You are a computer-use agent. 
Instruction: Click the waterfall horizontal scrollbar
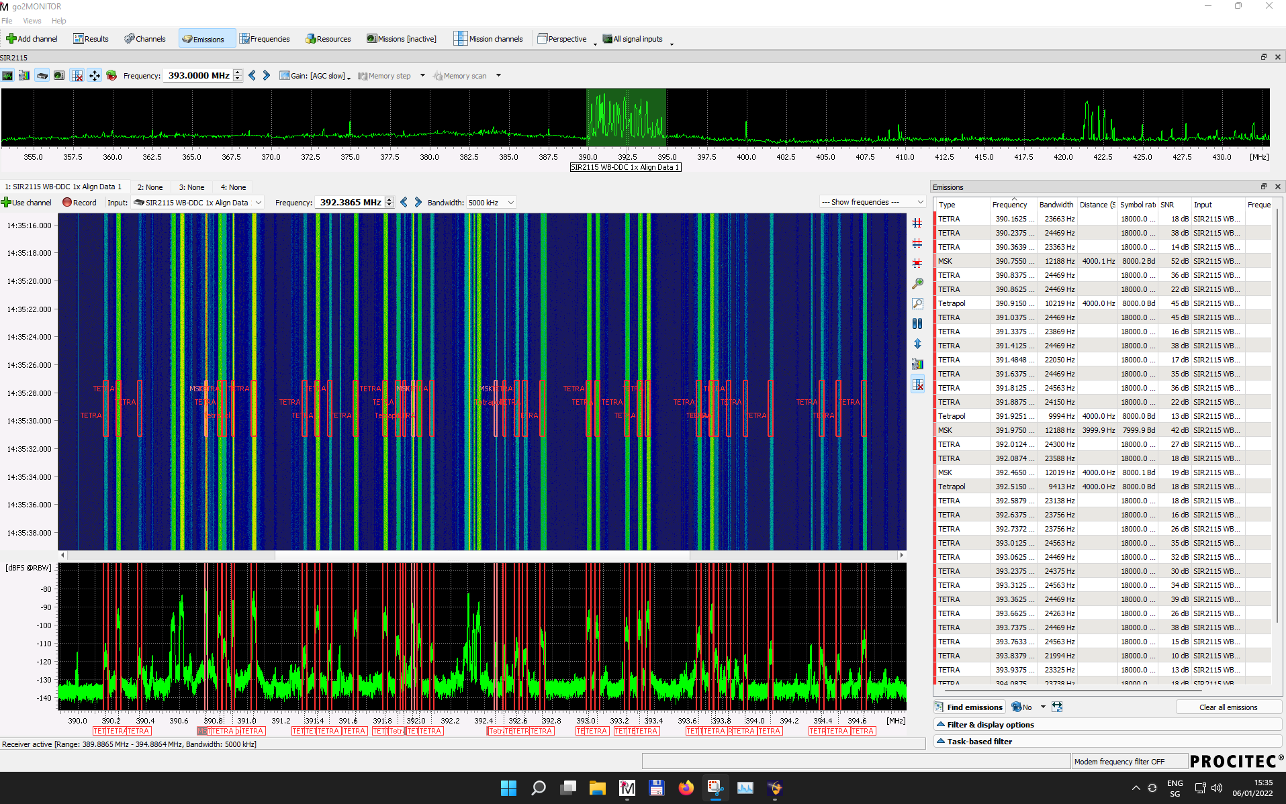coord(482,555)
